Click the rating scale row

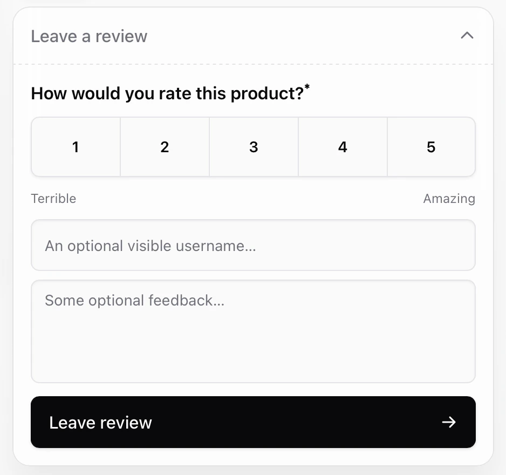254,147
